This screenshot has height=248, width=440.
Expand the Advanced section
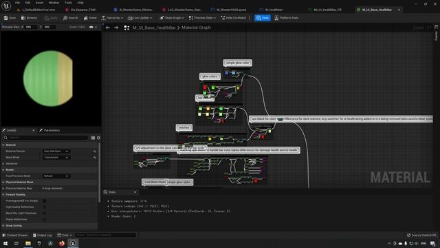pyautogui.click(x=3, y=163)
